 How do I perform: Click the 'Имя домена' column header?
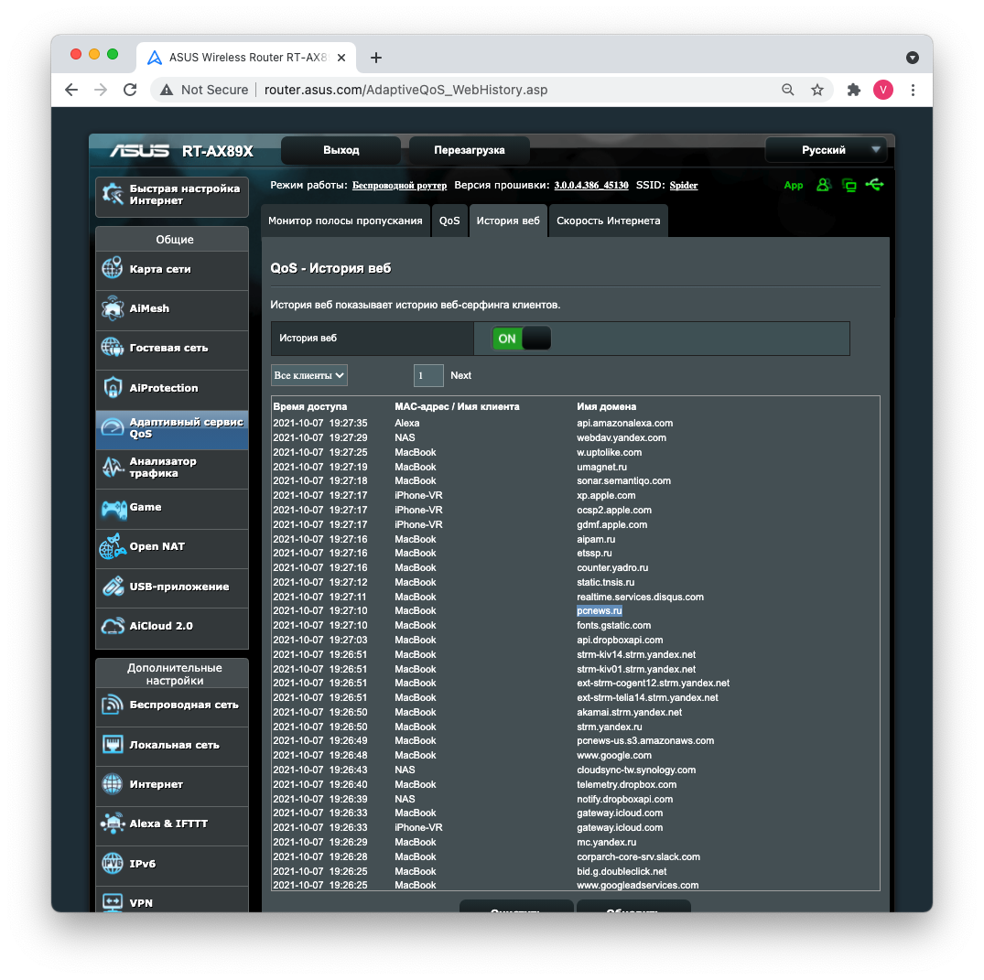tap(606, 406)
